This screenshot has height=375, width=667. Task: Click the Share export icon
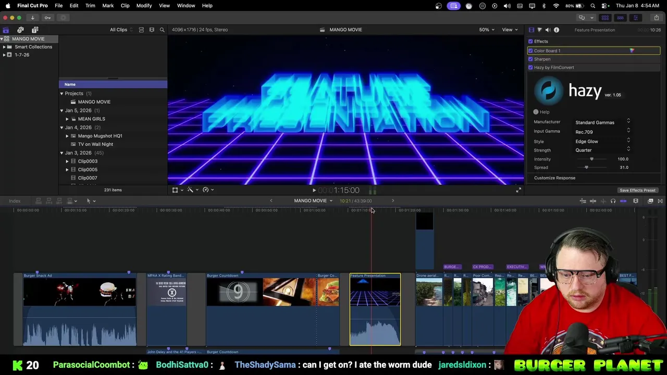(x=656, y=18)
